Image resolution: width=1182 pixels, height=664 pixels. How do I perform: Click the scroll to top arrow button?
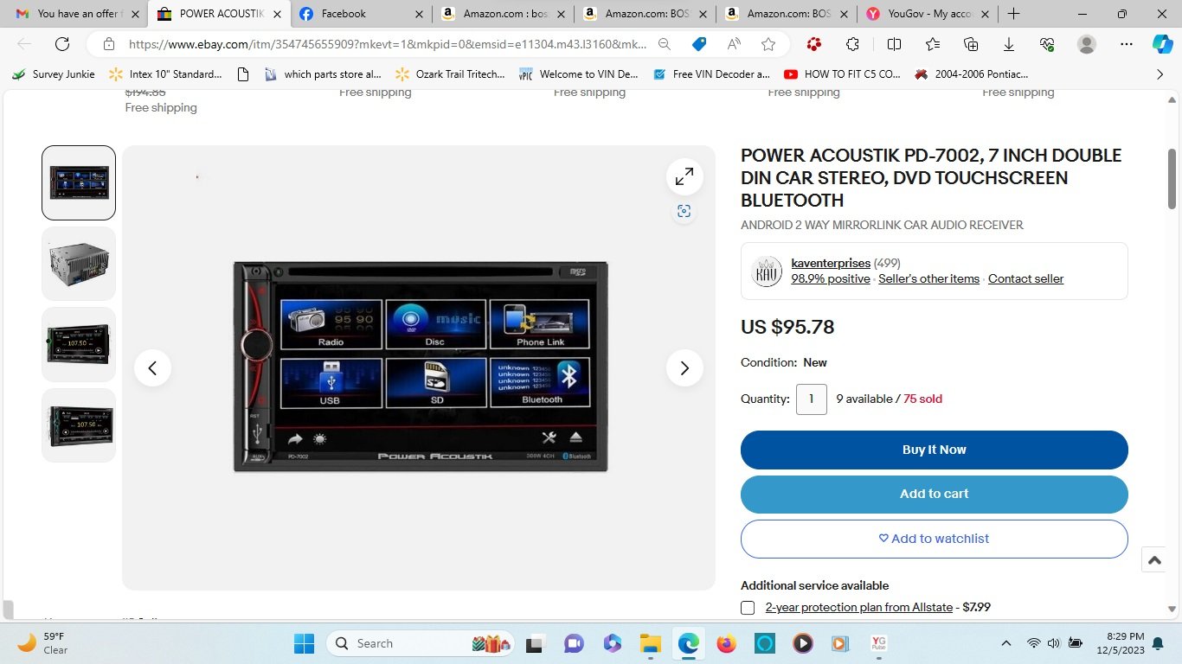1154,560
